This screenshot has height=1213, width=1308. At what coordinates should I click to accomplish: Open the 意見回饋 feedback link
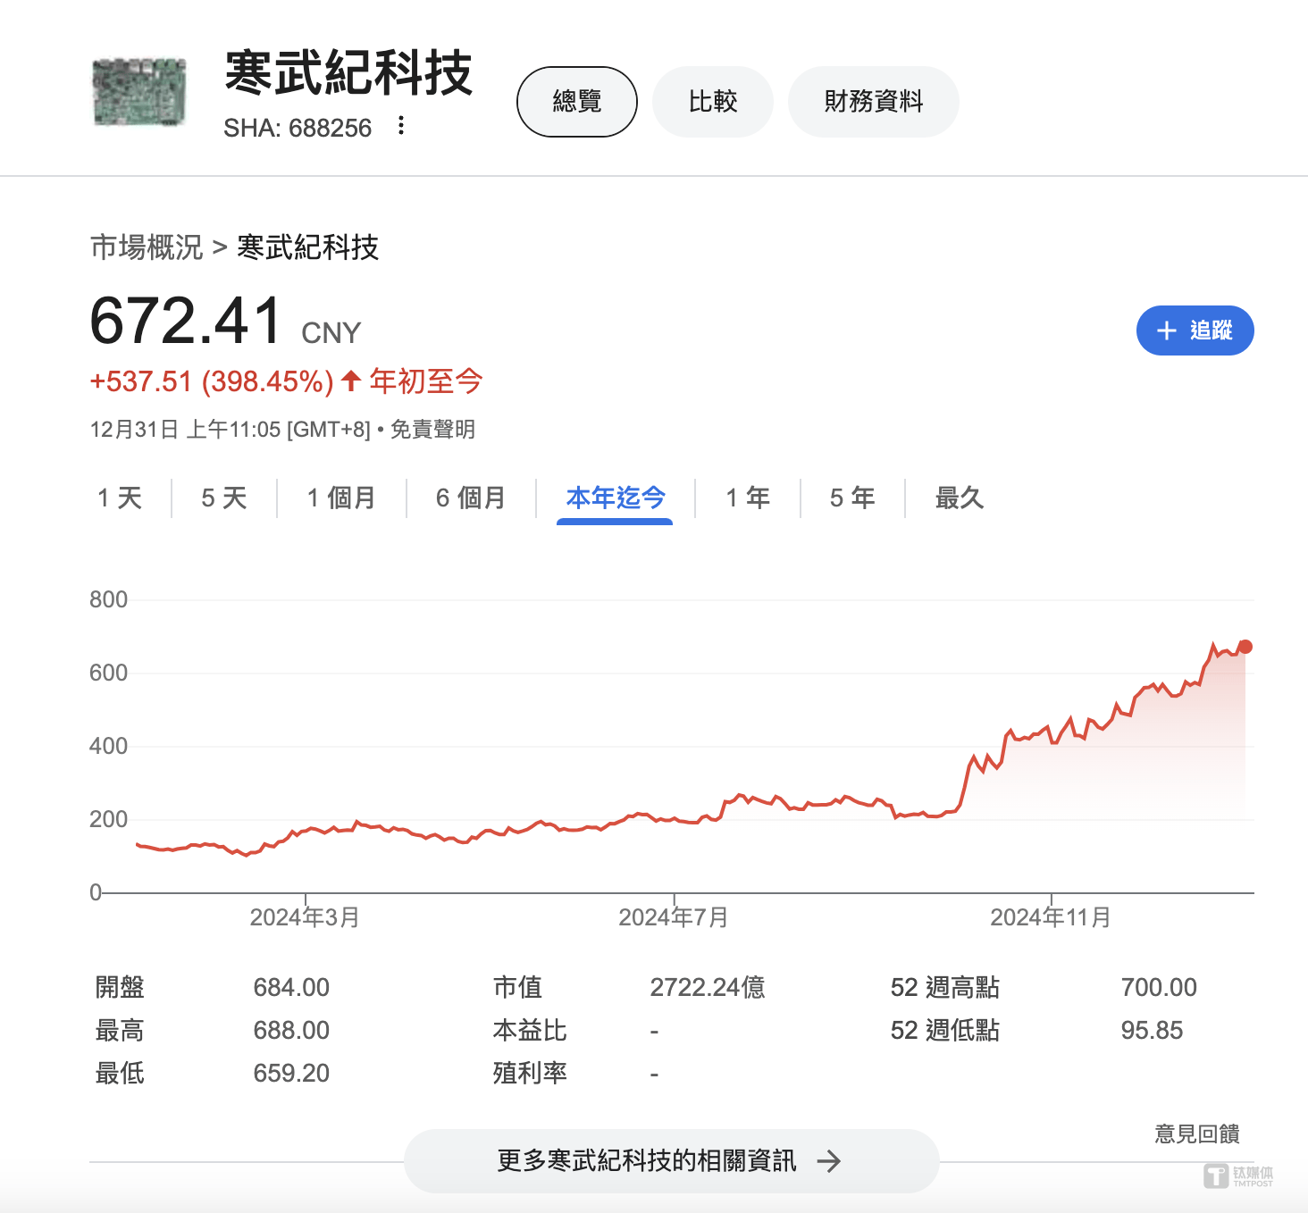[1197, 1134]
